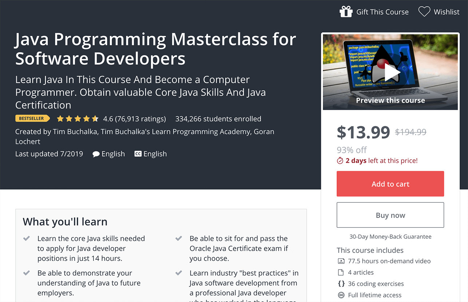Viewport: 468px width, 302px height.
Task: Click the Wishlist text link
Action: (x=447, y=12)
